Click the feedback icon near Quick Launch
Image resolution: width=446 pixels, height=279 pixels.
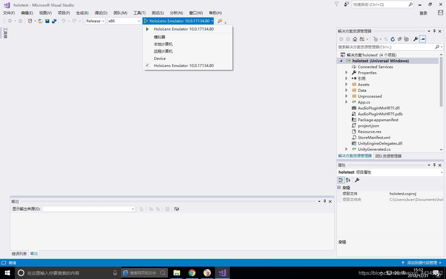pyautogui.click(x=347, y=4)
